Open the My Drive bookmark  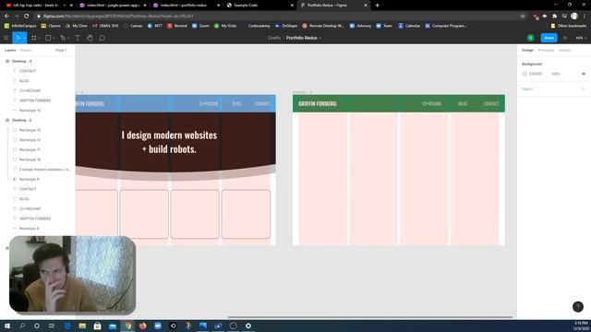(x=76, y=26)
